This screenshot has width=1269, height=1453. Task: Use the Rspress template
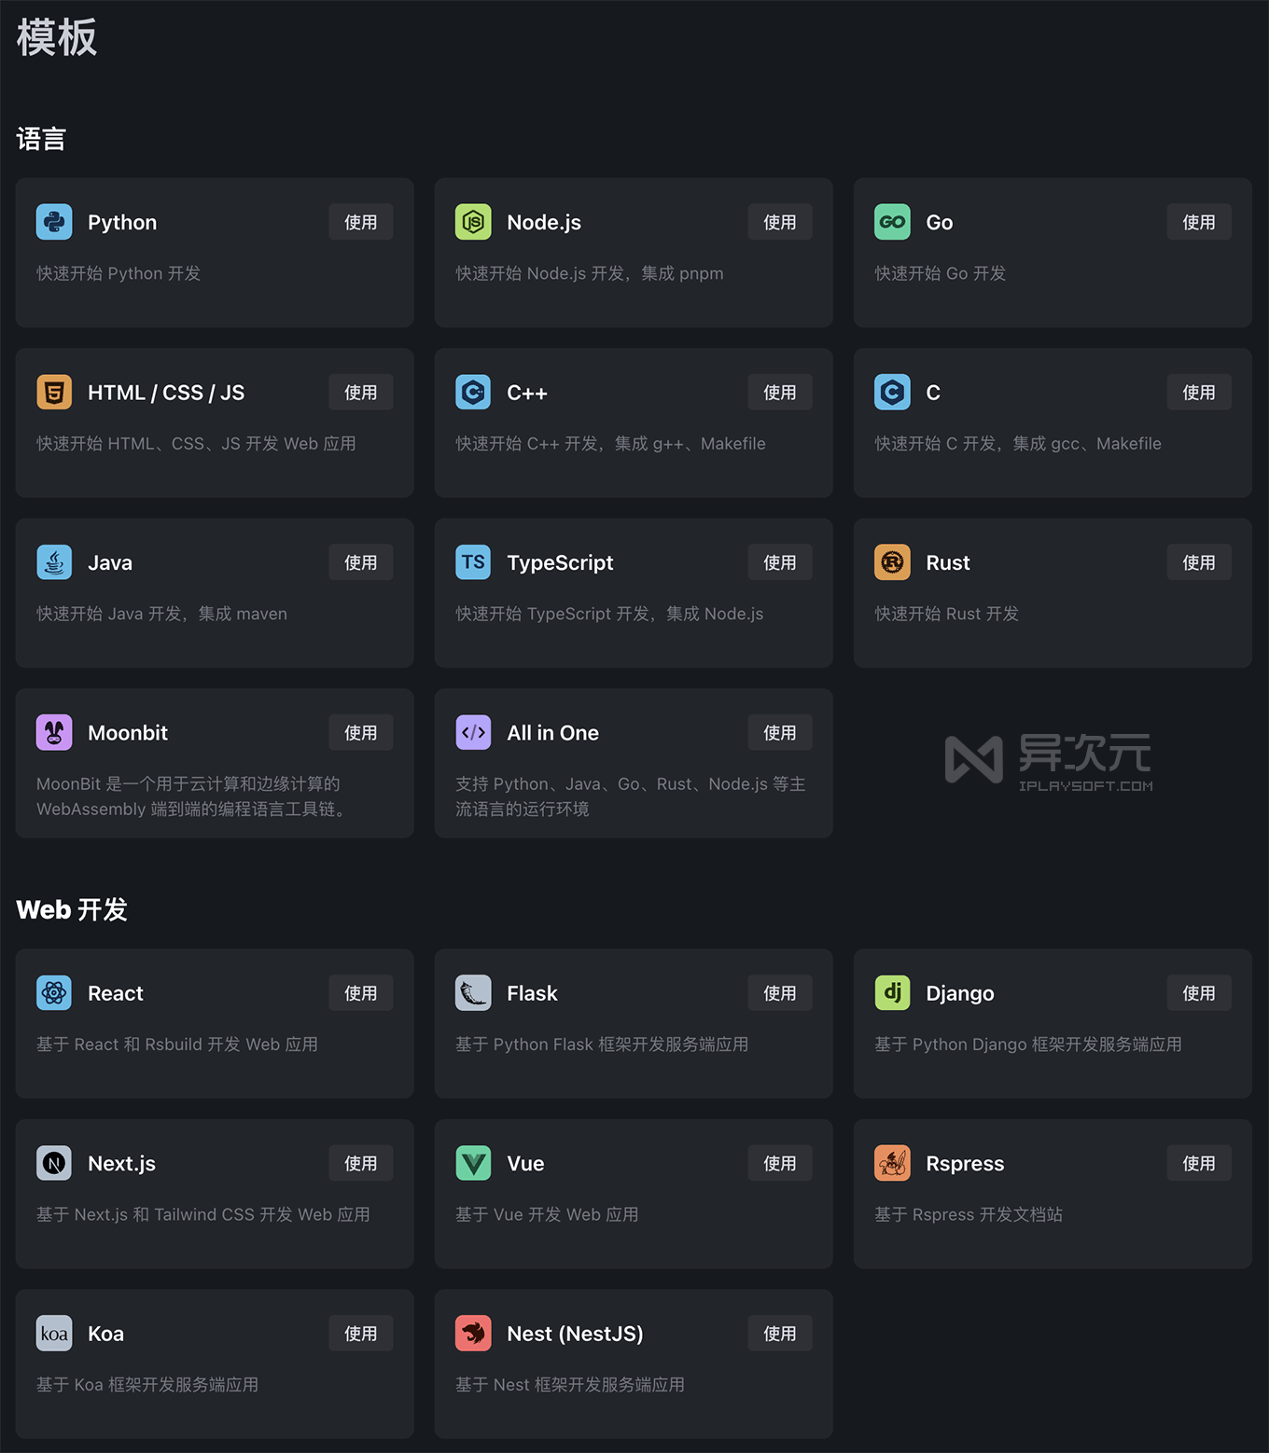click(1198, 1163)
